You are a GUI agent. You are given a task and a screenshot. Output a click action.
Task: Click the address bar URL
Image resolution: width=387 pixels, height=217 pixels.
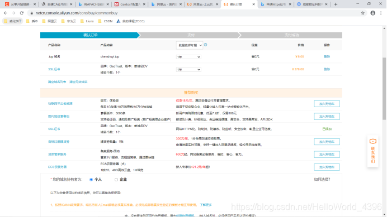[x=77, y=13]
